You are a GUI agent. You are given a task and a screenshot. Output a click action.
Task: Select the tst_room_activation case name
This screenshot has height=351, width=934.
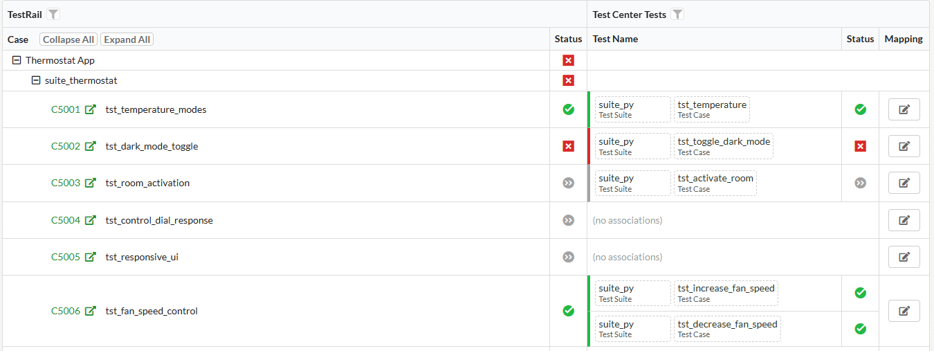(147, 183)
